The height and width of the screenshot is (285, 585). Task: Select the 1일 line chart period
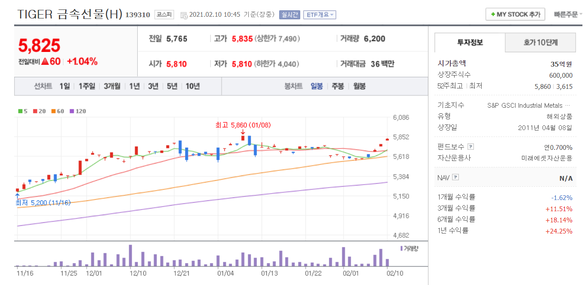64,86
